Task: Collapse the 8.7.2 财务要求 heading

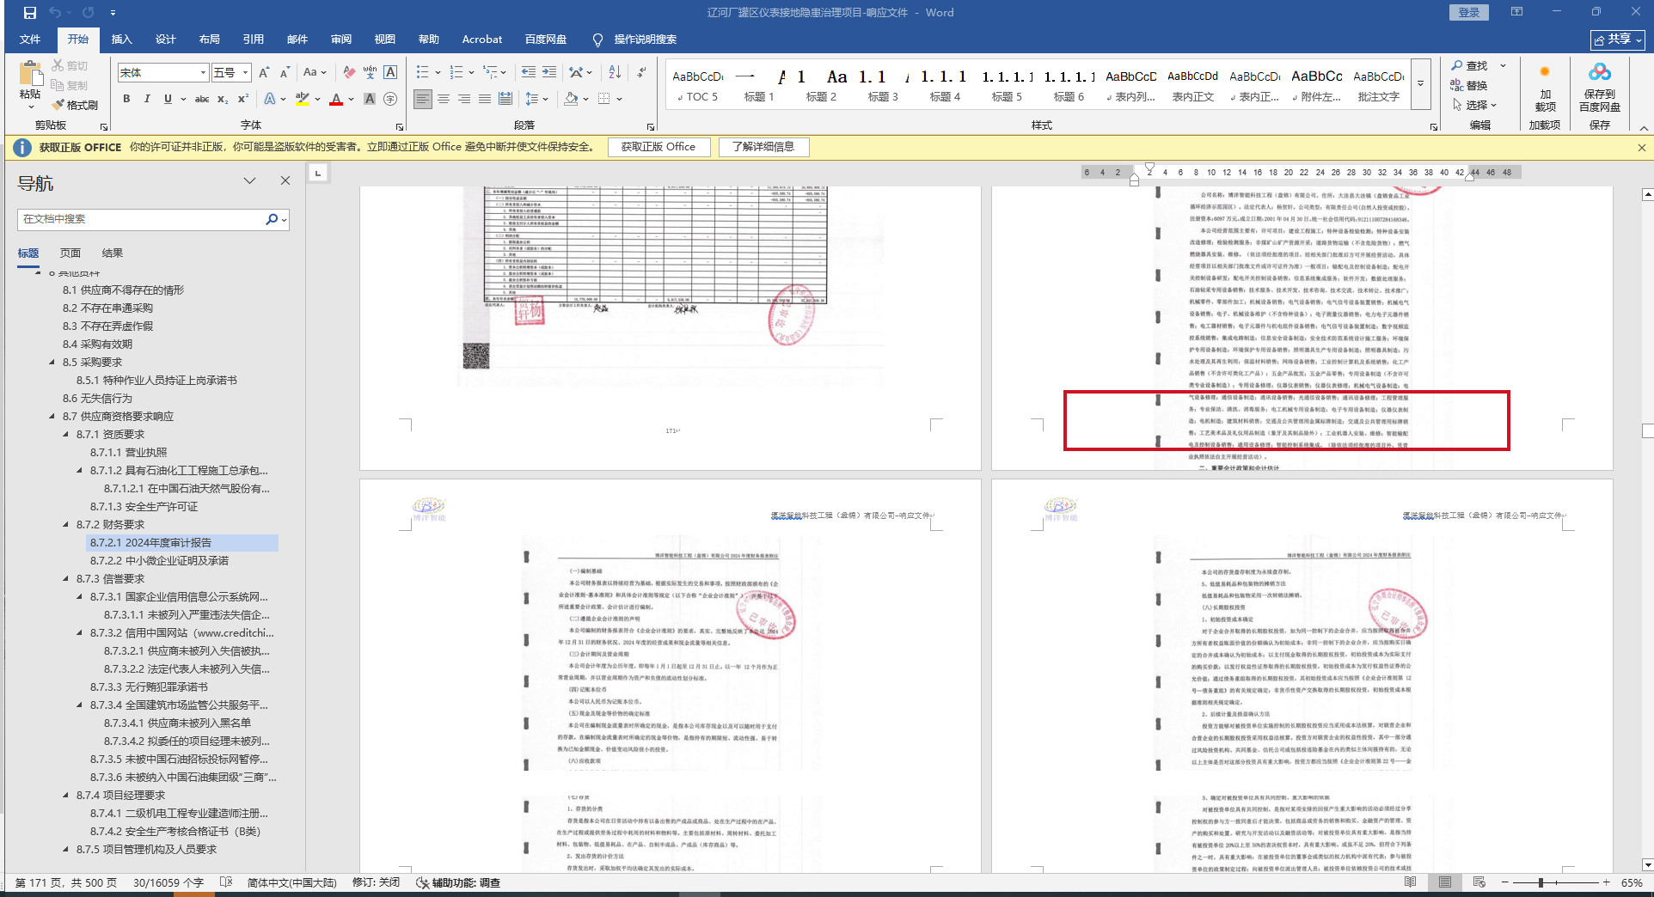Action: [66, 525]
